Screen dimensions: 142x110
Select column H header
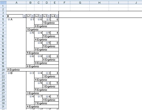click(x=99, y=3)
